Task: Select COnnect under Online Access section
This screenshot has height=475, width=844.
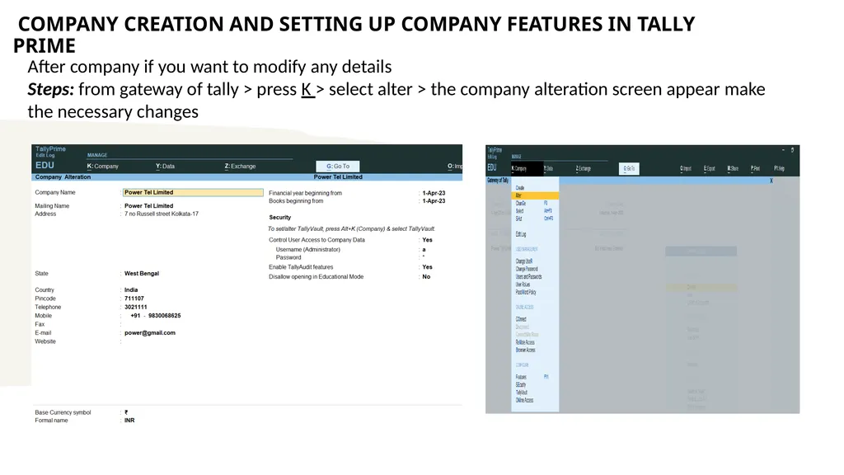Action: point(521,319)
